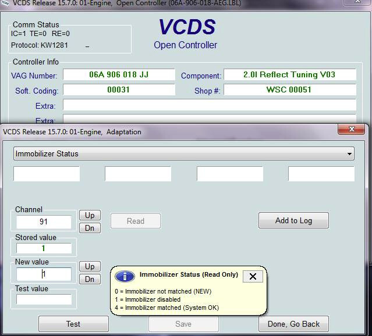Click the IC=1 TE=0 RE=0 status text

tap(40, 34)
